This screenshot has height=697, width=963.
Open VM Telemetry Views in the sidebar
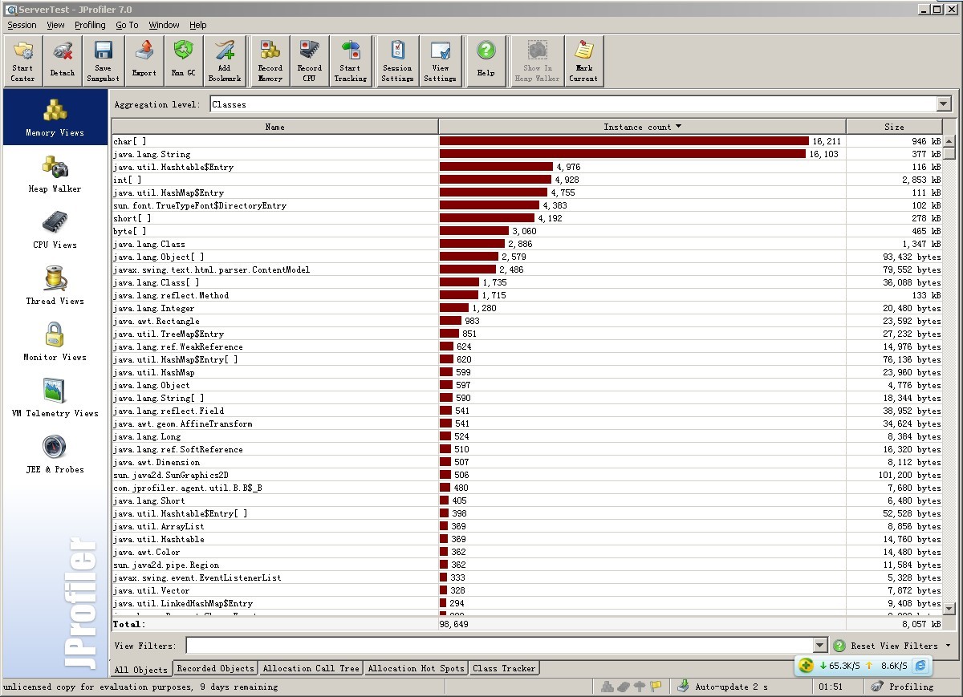(x=55, y=399)
